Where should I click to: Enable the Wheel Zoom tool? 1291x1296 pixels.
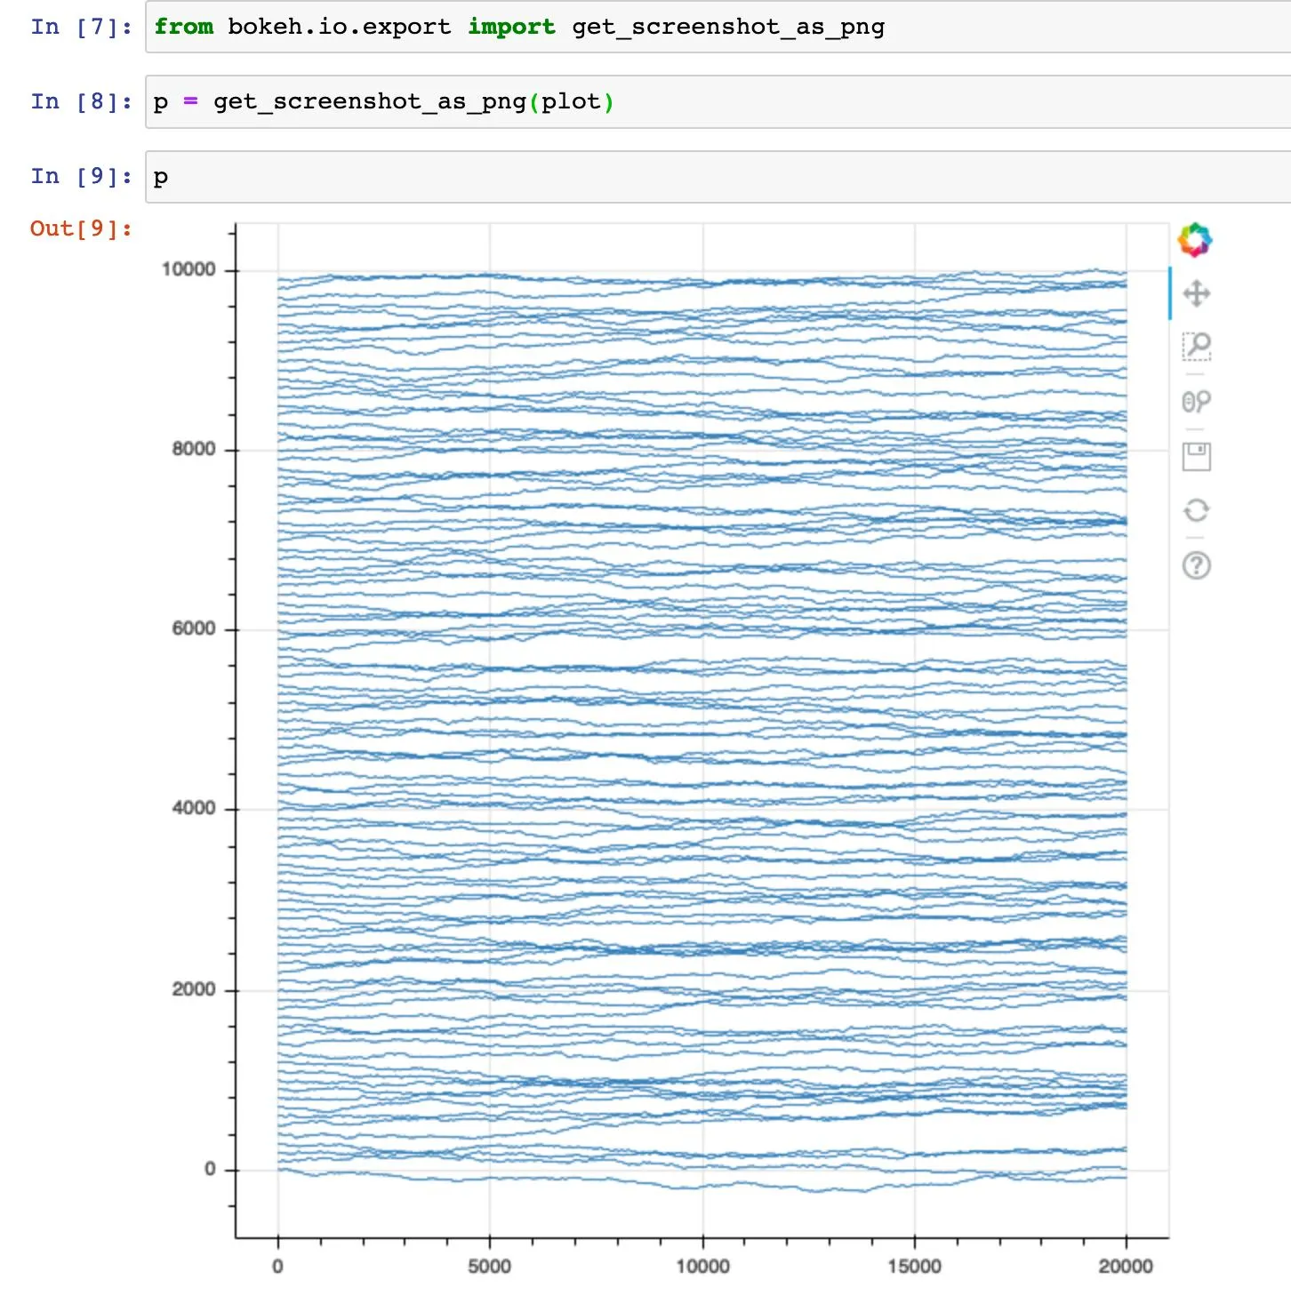(1197, 402)
